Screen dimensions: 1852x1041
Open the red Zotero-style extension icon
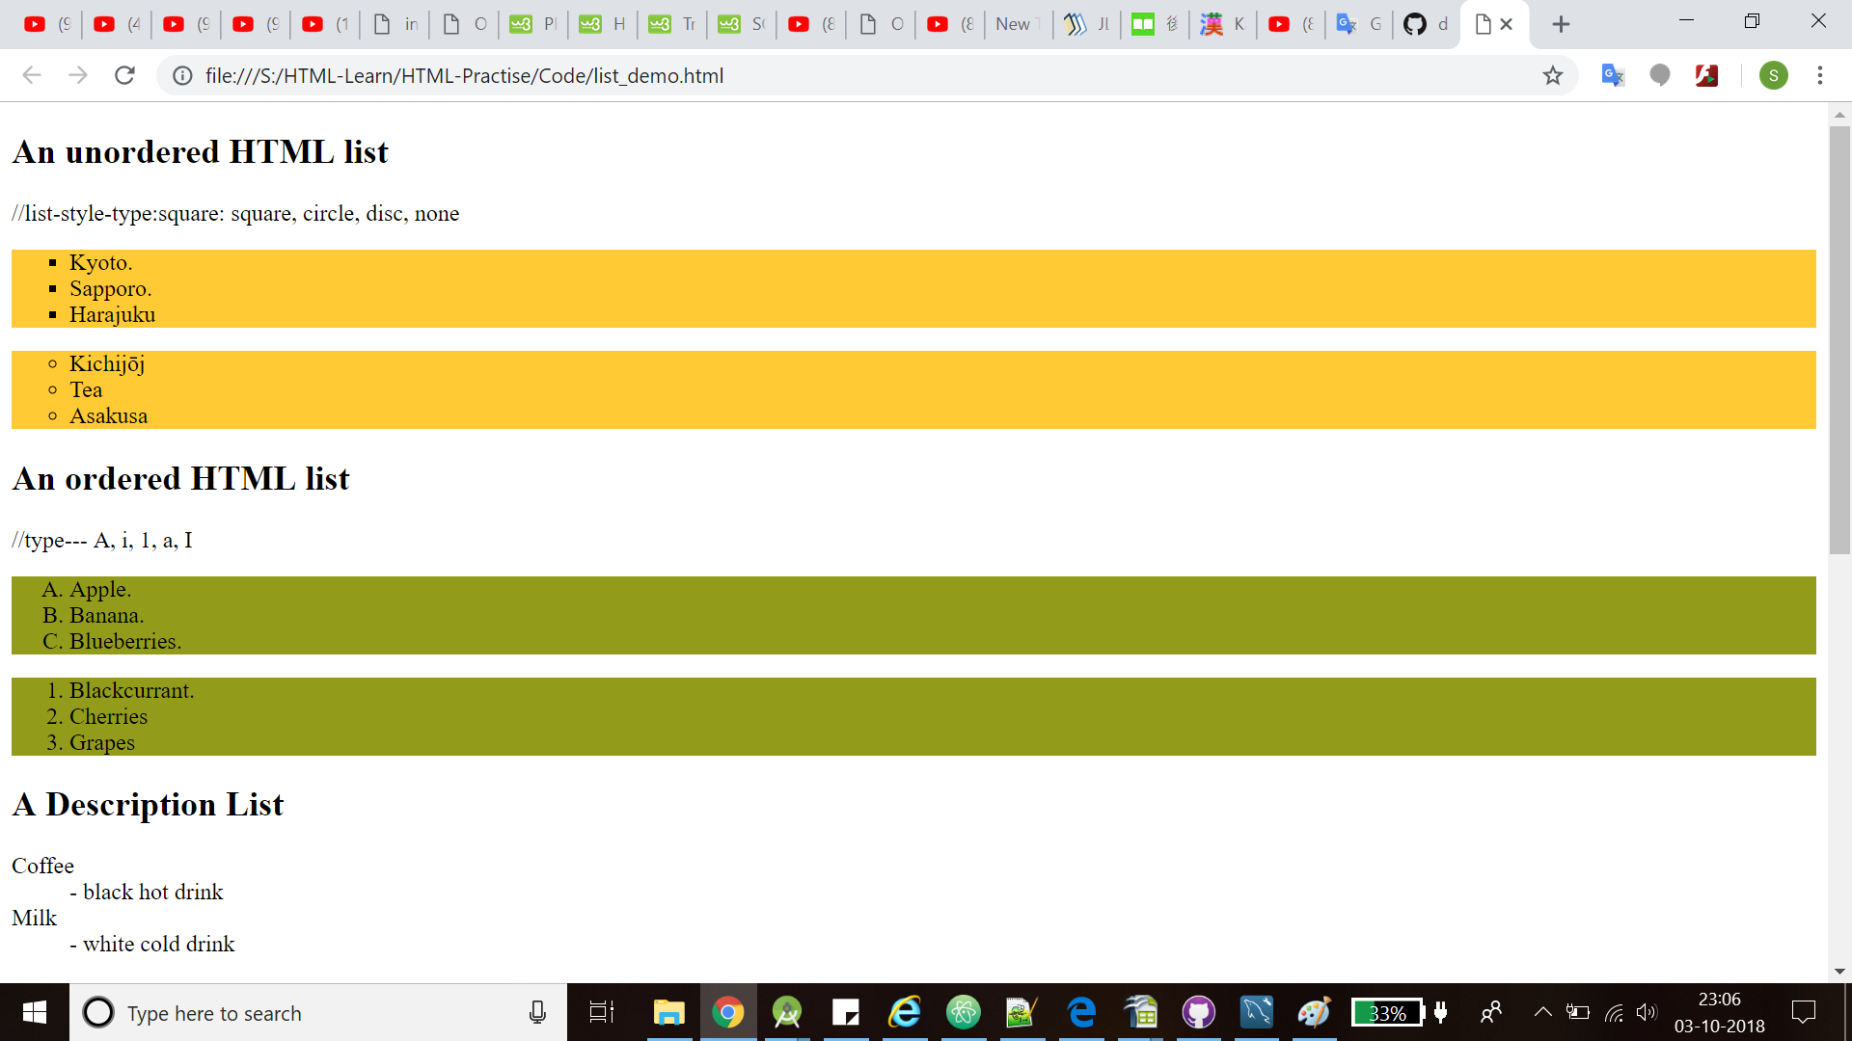coord(1707,75)
